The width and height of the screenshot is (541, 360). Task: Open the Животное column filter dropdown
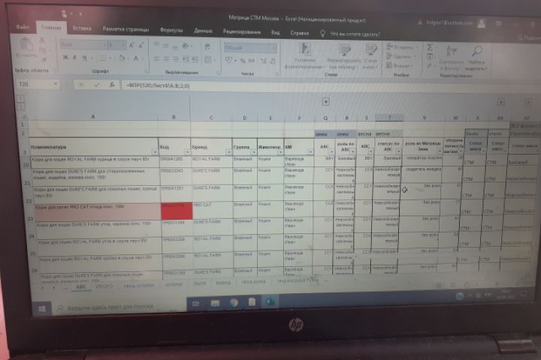pyautogui.click(x=280, y=152)
